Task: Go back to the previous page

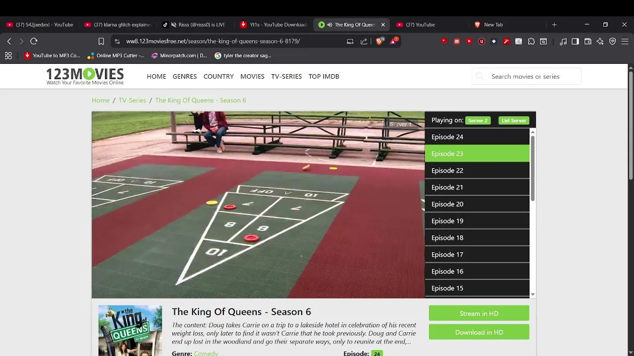Action: coord(9,42)
